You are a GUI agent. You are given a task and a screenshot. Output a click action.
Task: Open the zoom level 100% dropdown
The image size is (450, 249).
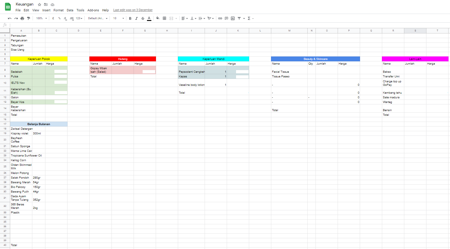[x=41, y=18]
